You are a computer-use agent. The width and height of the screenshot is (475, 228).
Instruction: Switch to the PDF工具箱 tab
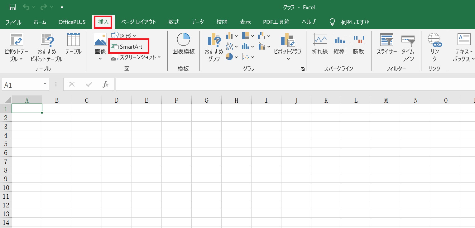(x=276, y=22)
